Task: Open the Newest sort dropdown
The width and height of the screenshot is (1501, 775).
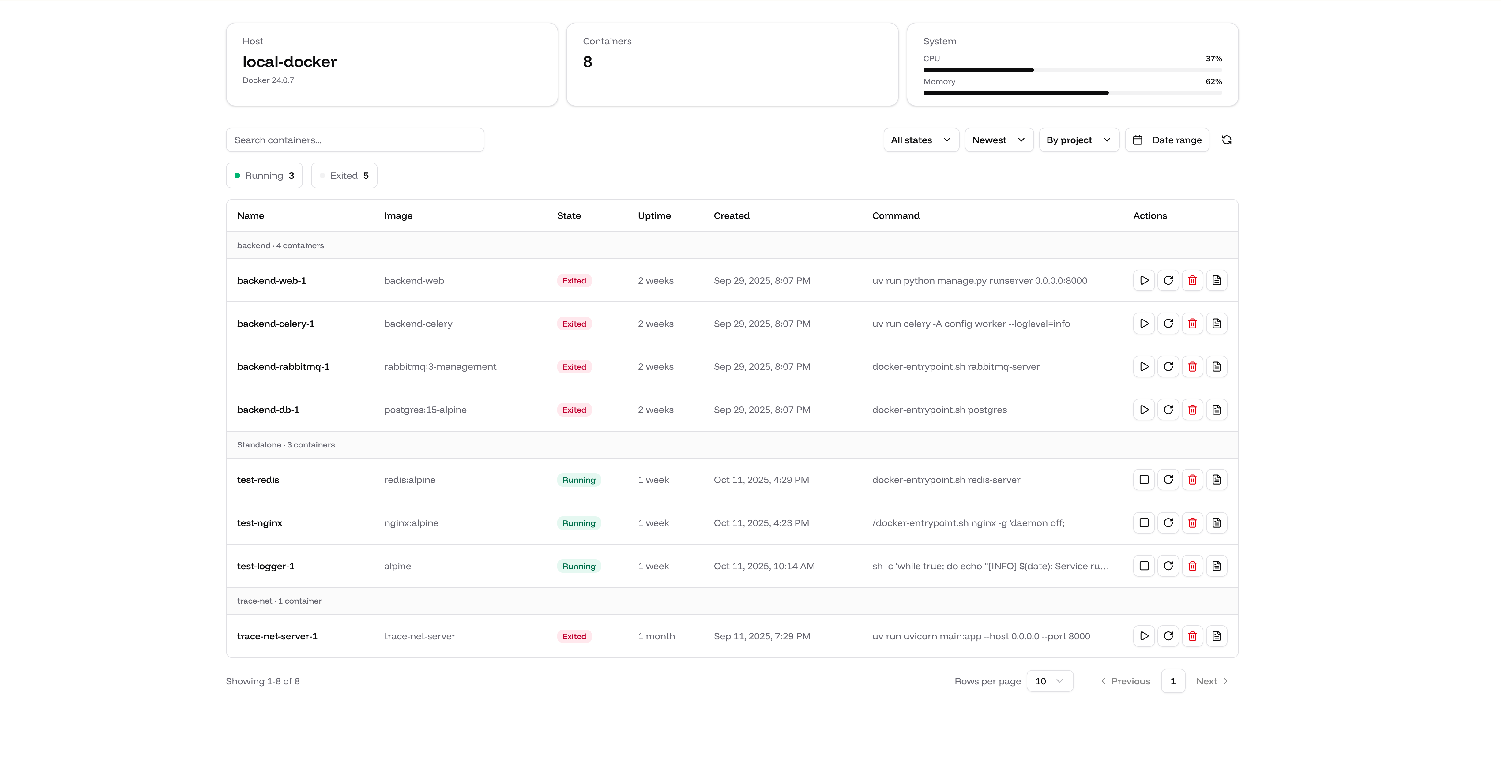Action: pos(998,140)
